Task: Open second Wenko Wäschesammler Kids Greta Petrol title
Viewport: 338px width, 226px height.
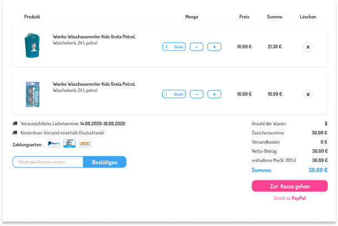Action: tap(94, 84)
